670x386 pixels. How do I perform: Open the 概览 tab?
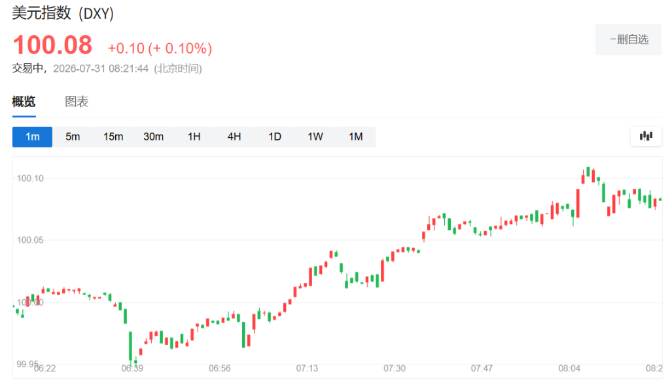click(24, 101)
